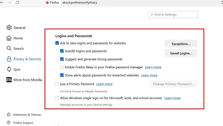The image size is (223, 126).
Task: Open the Exceptions... dialog button
Action: point(181,44)
